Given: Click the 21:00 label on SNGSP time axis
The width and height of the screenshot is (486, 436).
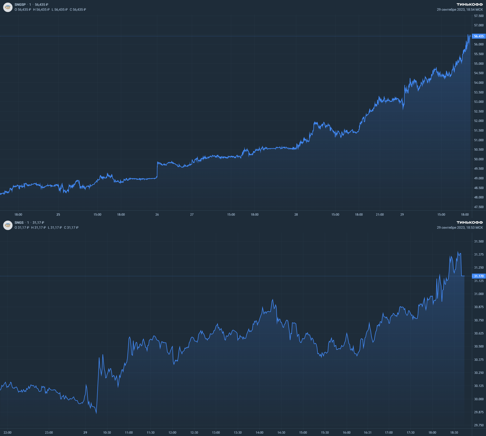Looking at the screenshot, I should tap(380, 215).
